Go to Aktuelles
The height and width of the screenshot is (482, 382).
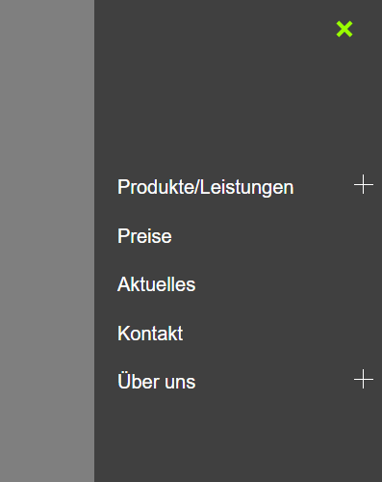(x=156, y=284)
